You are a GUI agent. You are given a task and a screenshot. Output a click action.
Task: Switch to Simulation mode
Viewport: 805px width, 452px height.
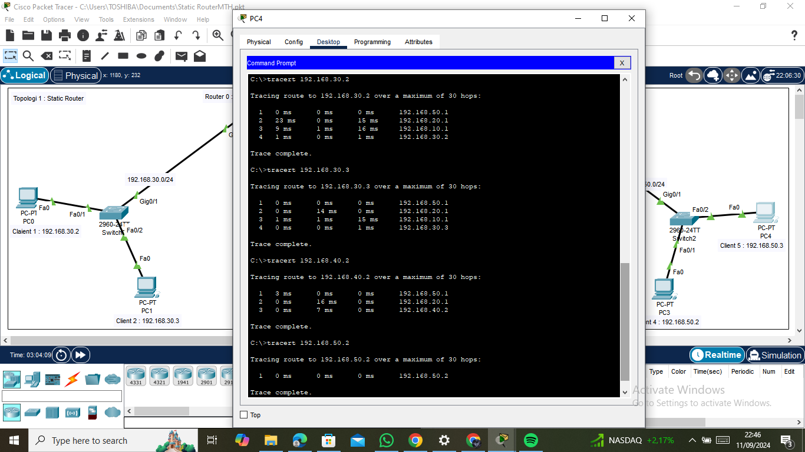click(x=775, y=355)
